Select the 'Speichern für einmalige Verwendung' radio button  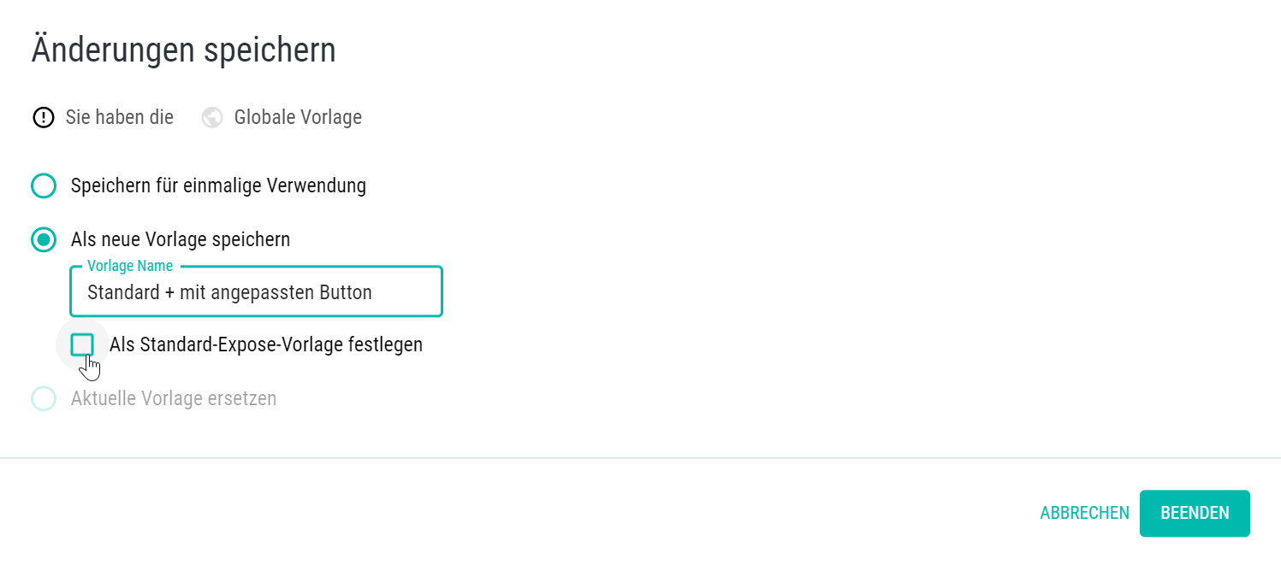[44, 185]
